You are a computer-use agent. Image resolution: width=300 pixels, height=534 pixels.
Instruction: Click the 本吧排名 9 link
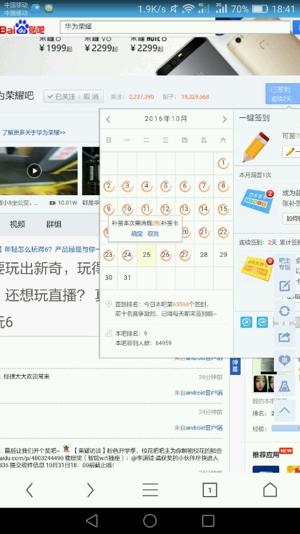click(146, 333)
